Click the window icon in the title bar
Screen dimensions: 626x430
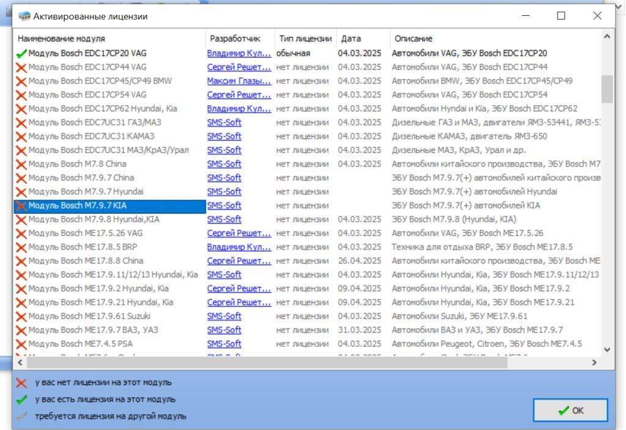point(24,16)
